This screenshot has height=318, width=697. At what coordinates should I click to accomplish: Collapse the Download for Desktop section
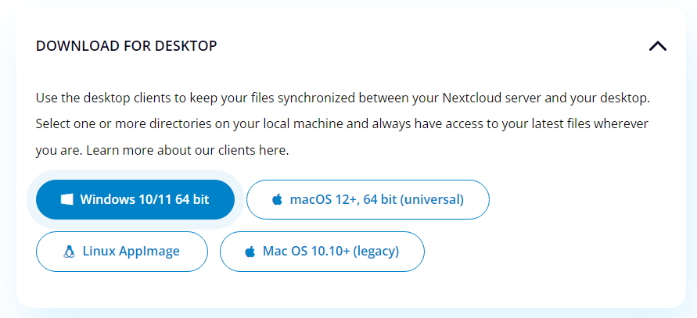click(657, 46)
